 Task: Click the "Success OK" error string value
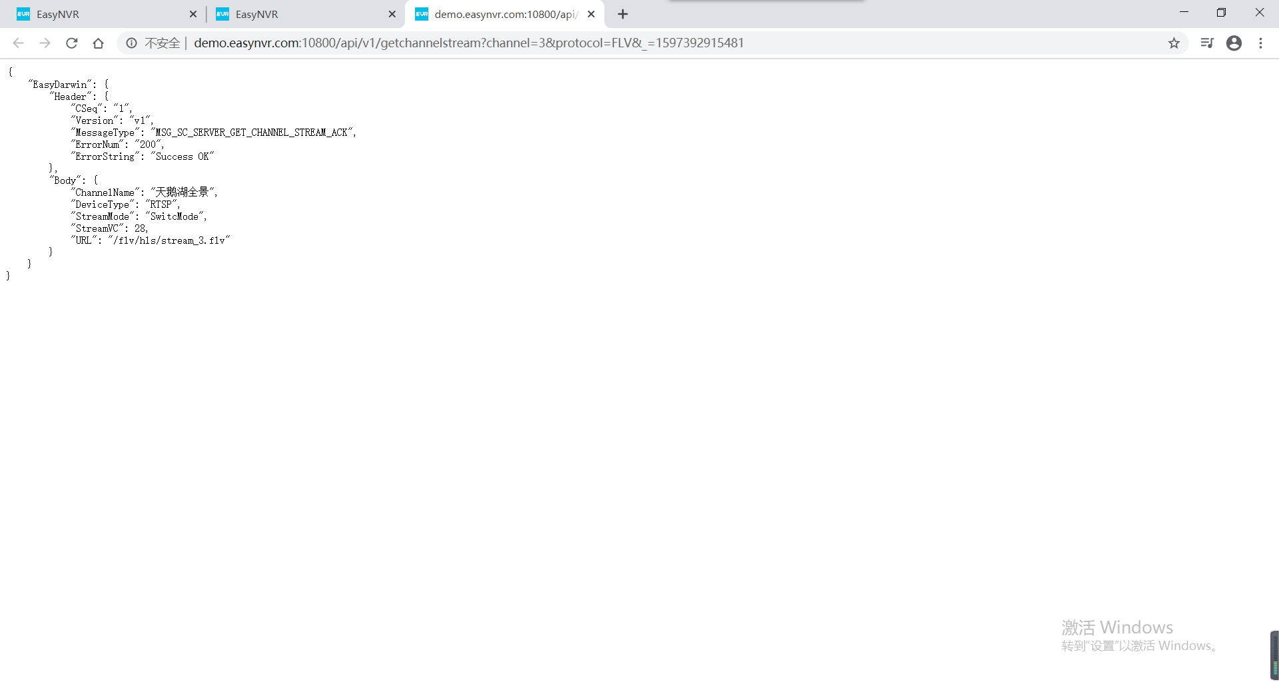(182, 157)
